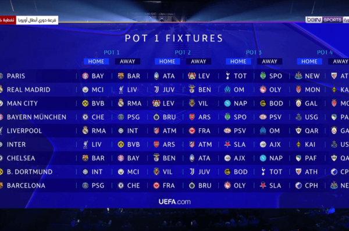Click the POT 2 heading label
This screenshot has height=231, width=349.
point(183,52)
